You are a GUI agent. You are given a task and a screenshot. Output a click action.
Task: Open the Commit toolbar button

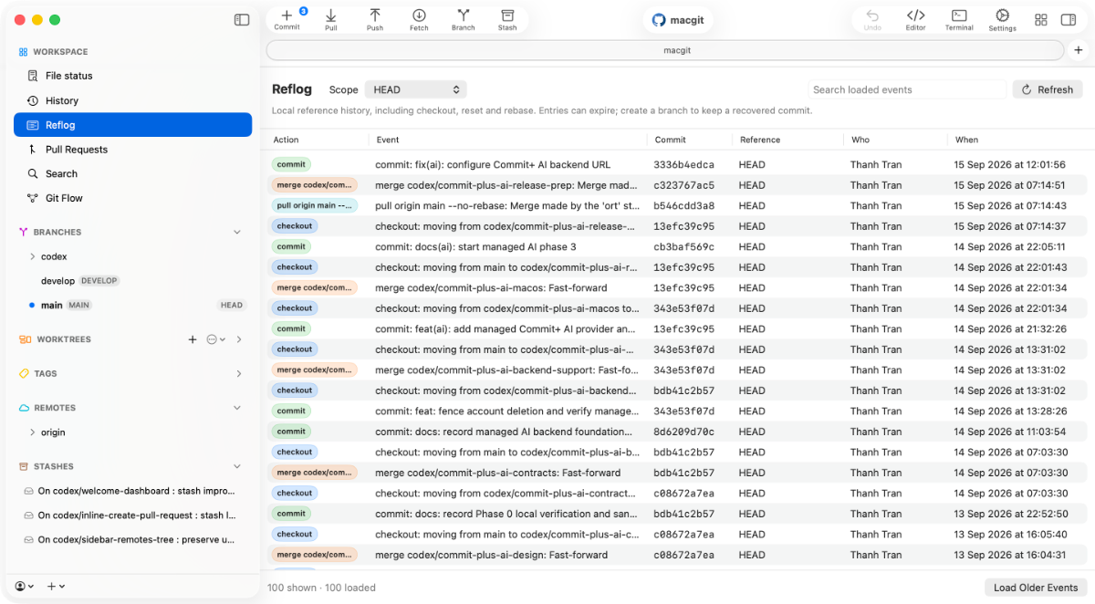287,19
